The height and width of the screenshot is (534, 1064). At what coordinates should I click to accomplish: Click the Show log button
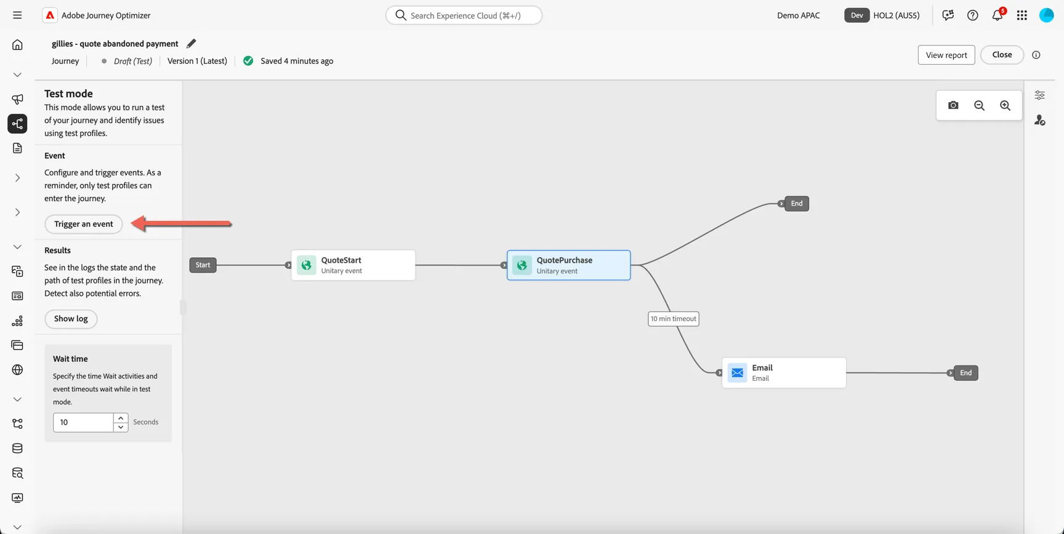point(71,319)
